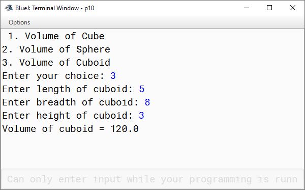The height and width of the screenshot is (190, 305).
Task: Click the disabled input field at bottom
Action: [x=152, y=179]
